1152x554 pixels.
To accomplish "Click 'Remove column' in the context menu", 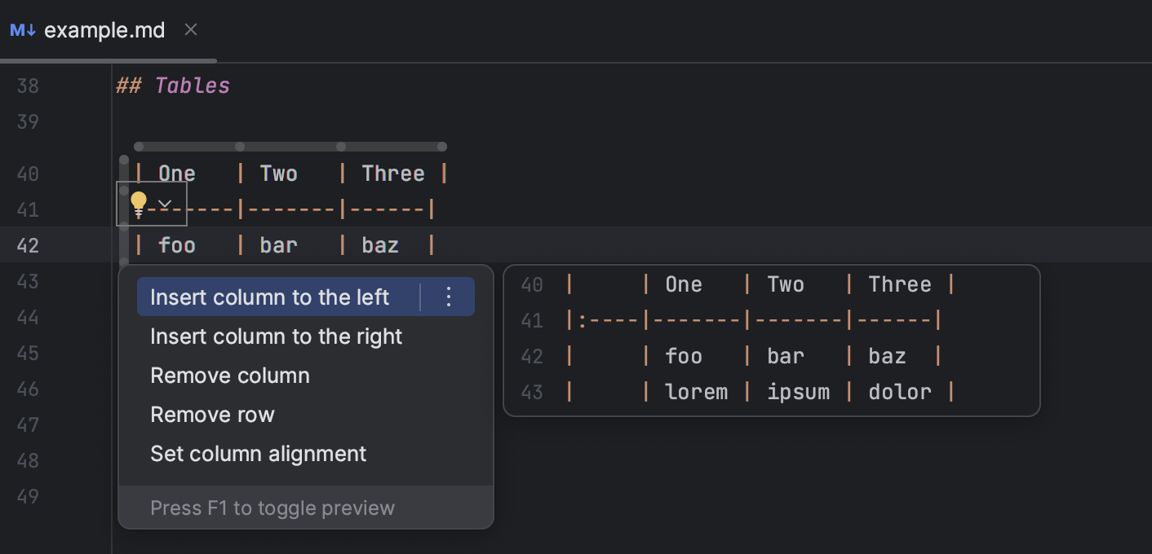I will point(229,375).
